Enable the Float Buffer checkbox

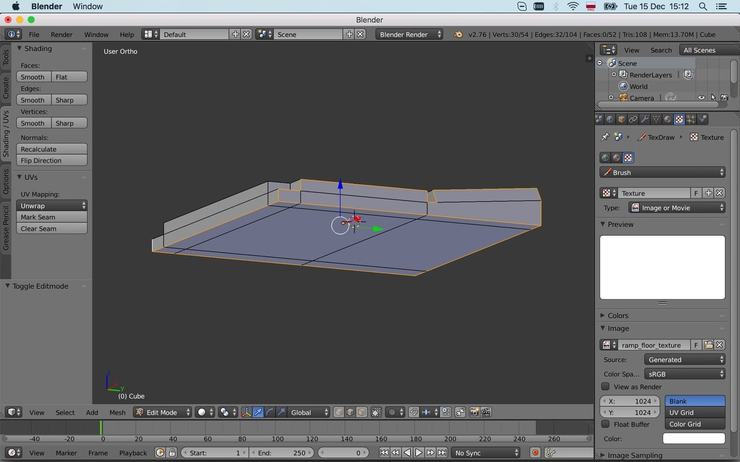click(605, 424)
